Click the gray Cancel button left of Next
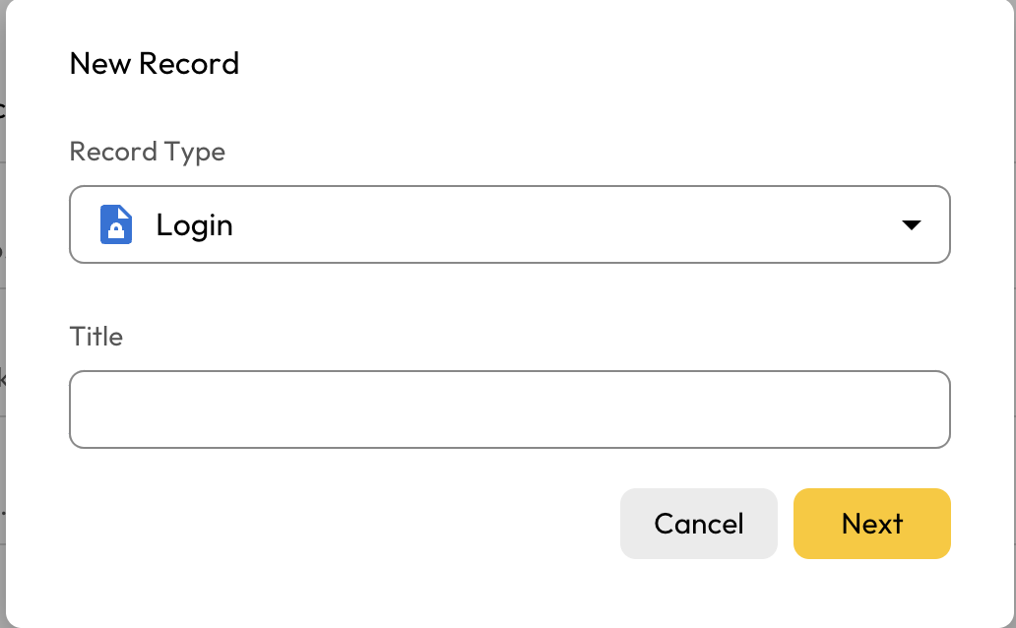The image size is (1016, 628). click(x=698, y=524)
